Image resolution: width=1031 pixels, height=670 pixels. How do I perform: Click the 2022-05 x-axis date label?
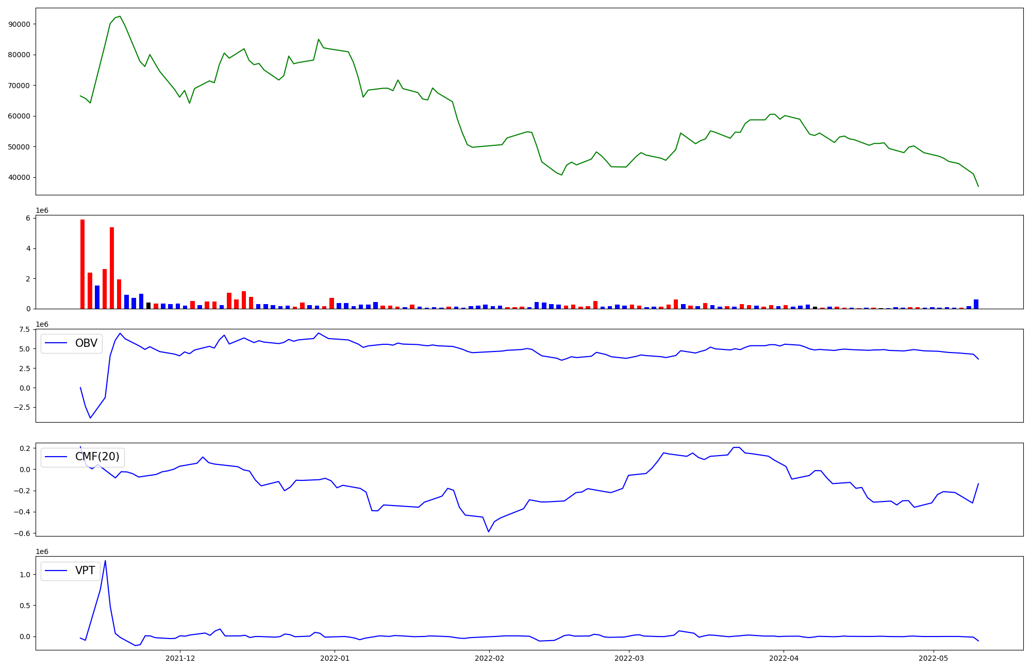coord(933,658)
